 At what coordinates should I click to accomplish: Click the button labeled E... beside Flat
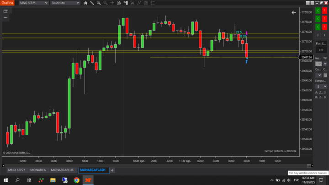(324, 44)
